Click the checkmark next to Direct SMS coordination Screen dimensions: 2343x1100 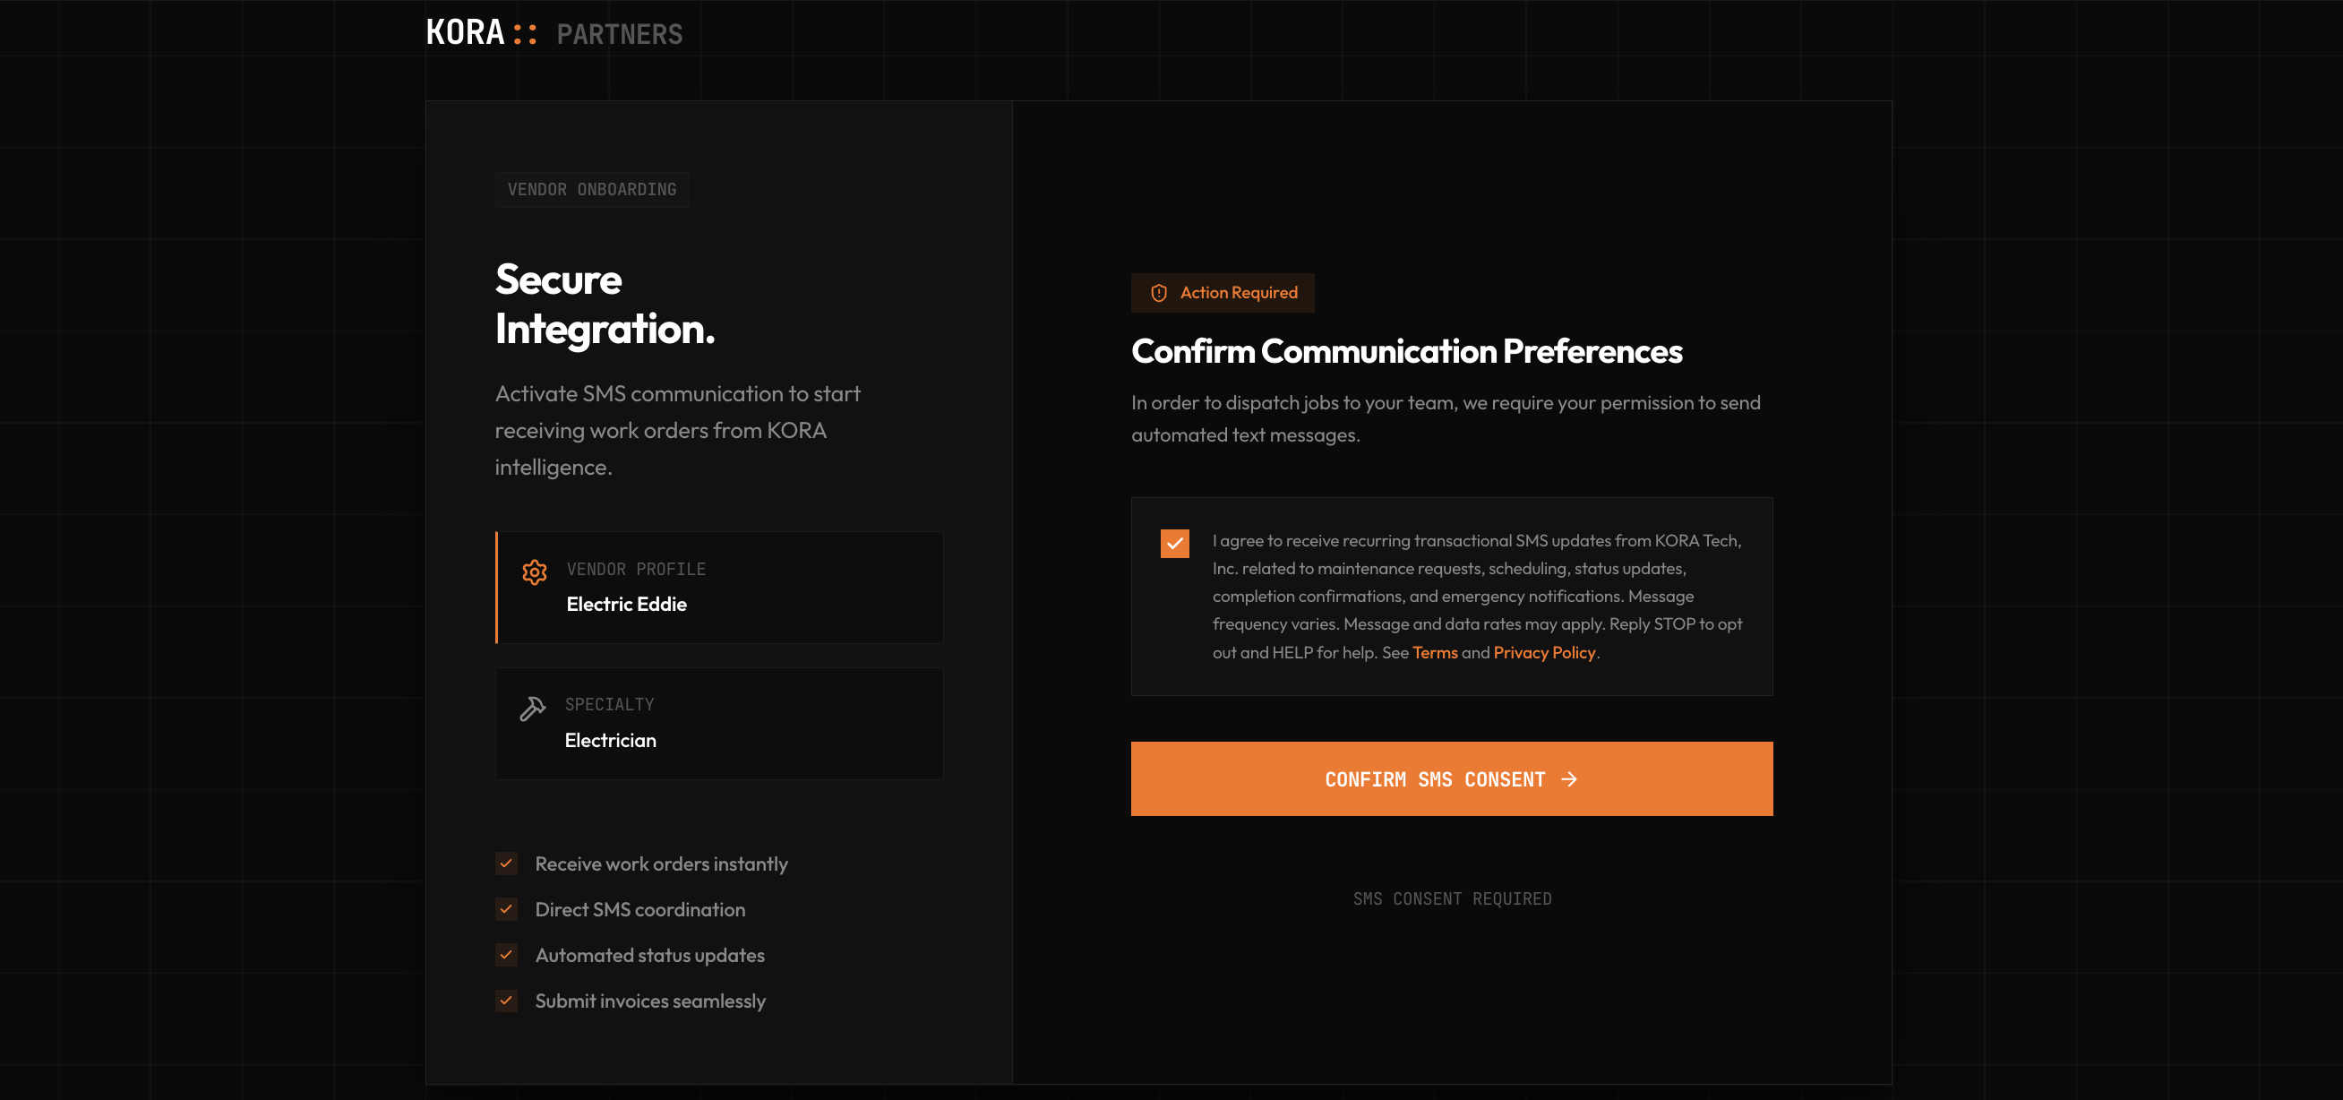coord(507,908)
